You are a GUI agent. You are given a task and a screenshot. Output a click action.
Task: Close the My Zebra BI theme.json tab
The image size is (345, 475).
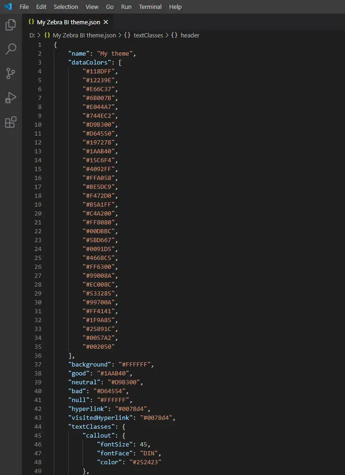click(x=106, y=22)
